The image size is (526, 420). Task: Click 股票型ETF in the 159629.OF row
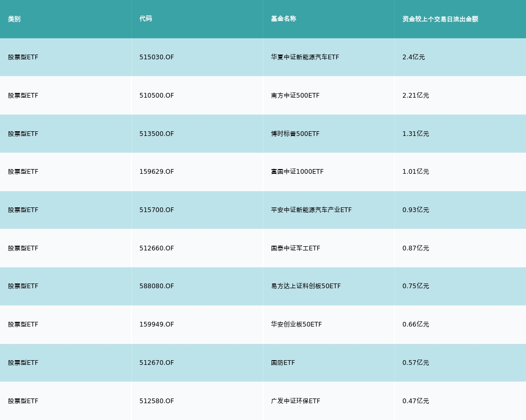(23, 172)
